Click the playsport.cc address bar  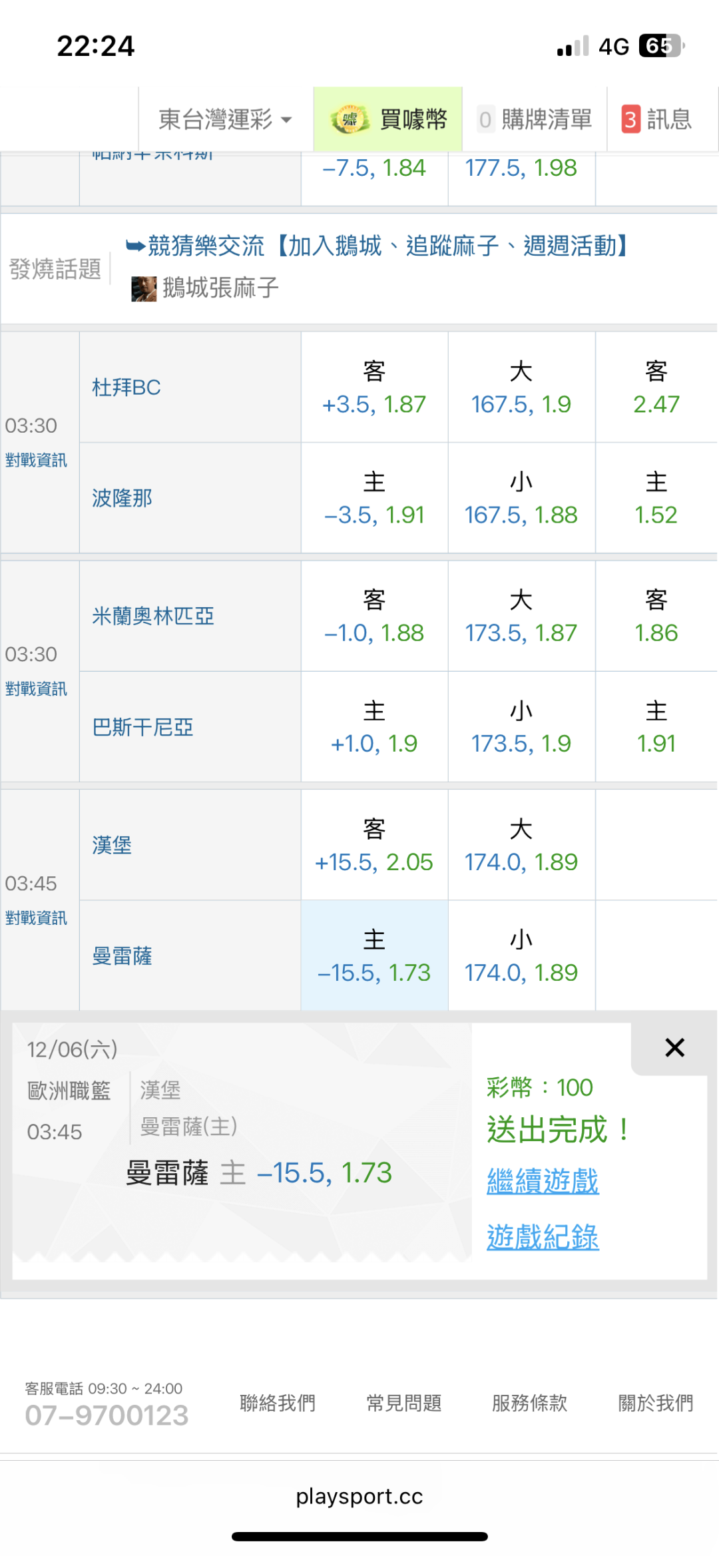[x=359, y=1497]
